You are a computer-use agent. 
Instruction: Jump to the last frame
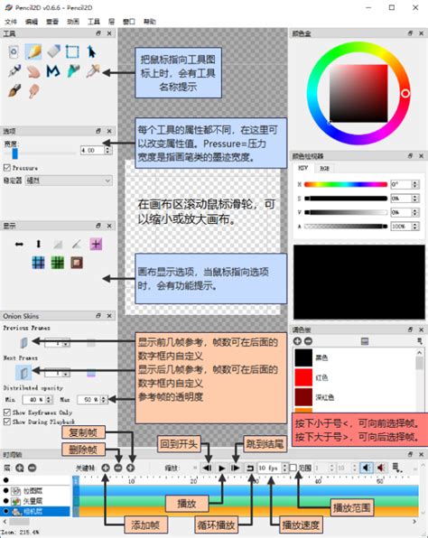[x=236, y=468]
